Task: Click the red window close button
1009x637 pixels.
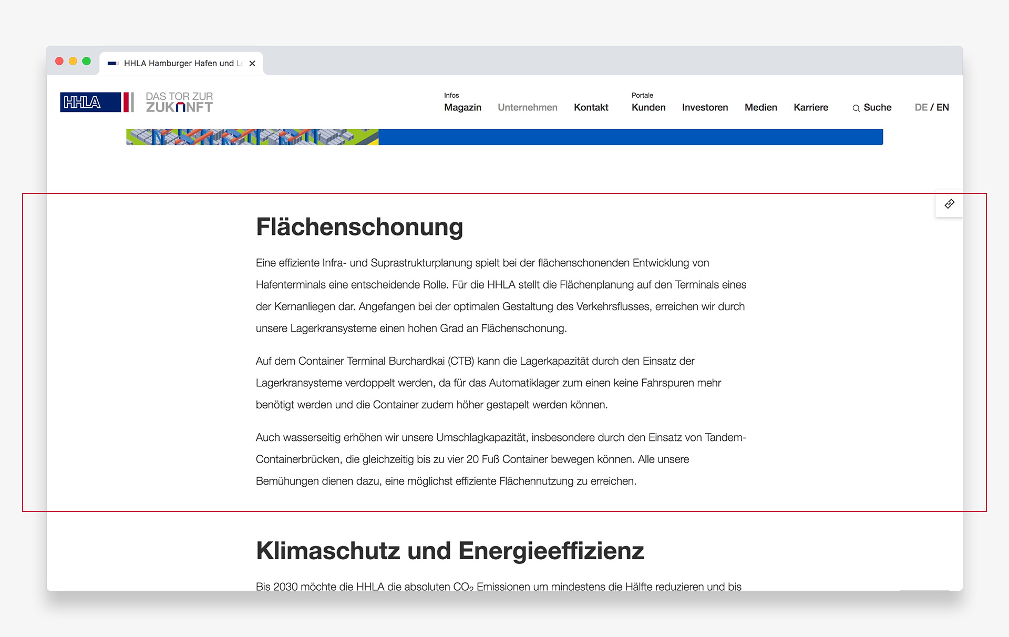Action: [59, 61]
